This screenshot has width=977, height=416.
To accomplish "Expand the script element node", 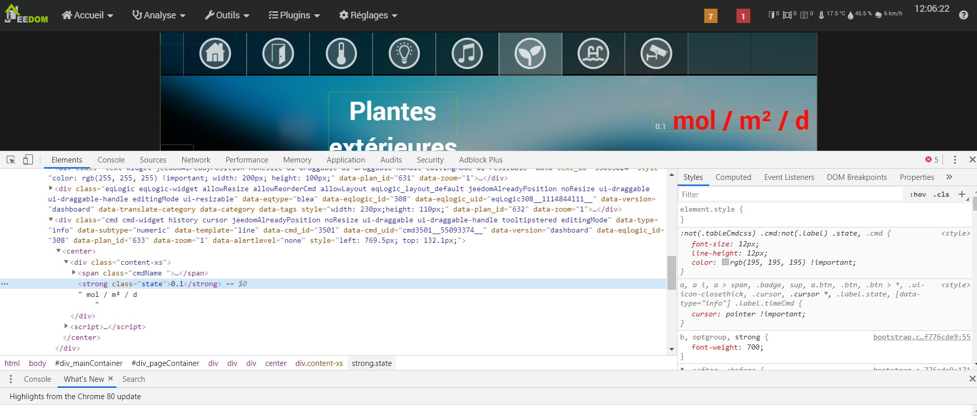I will [66, 326].
